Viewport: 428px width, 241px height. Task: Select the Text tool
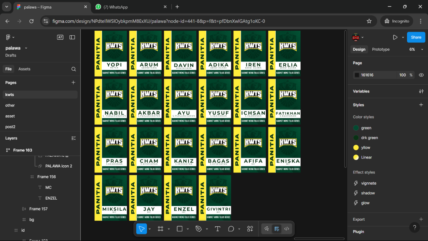point(218,229)
